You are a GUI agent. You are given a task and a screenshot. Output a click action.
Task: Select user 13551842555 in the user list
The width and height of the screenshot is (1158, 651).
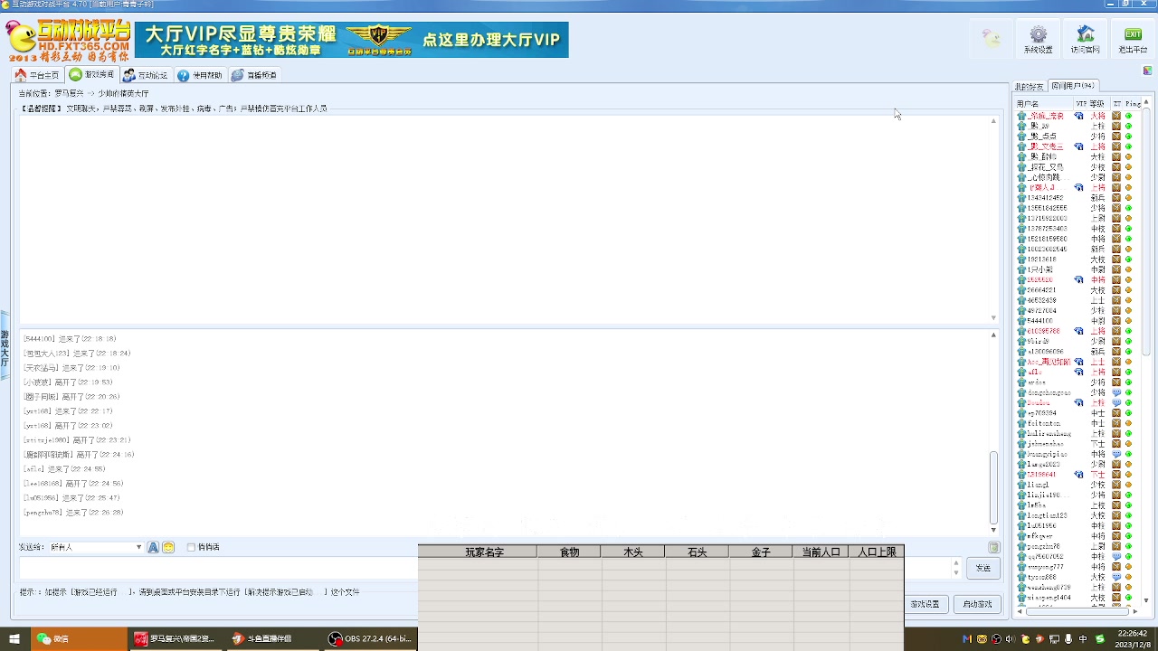[1047, 208]
